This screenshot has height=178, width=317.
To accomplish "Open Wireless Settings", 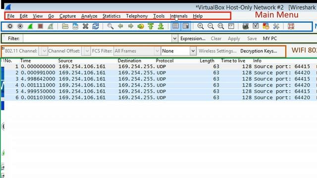I will tap(217, 51).
